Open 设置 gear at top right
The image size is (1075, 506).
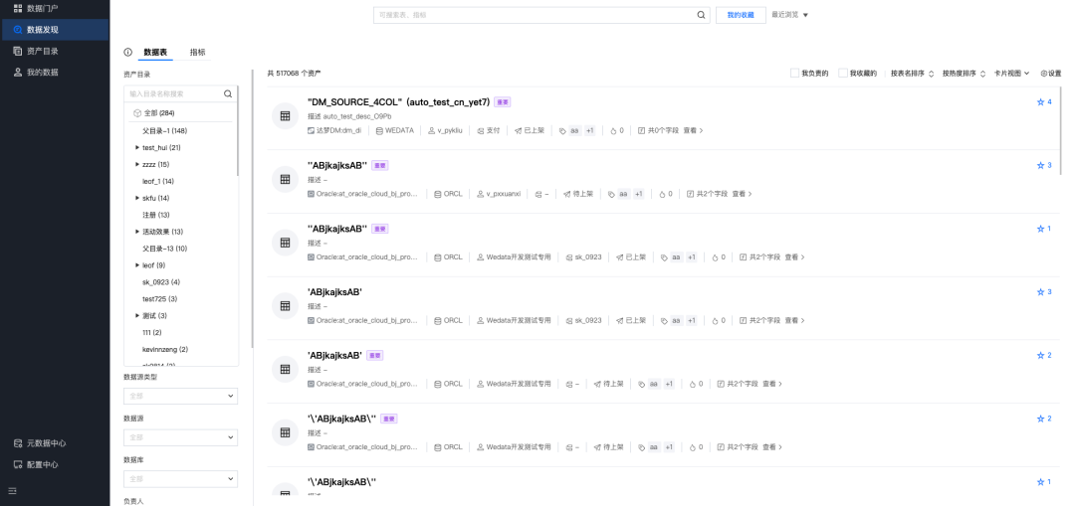click(x=1050, y=74)
